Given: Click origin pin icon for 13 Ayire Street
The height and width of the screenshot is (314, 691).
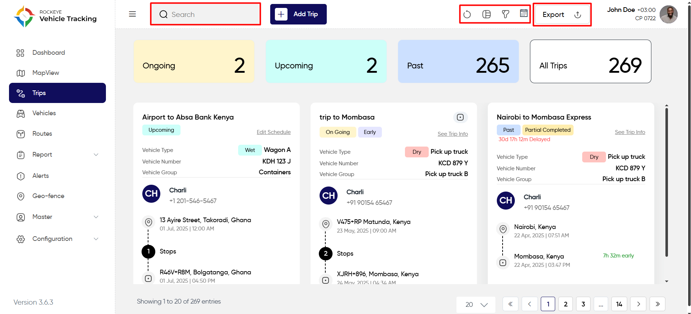Looking at the screenshot, I should pos(148,222).
